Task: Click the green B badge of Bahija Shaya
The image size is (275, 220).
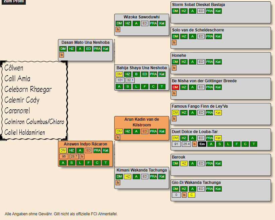Action: [136, 74]
